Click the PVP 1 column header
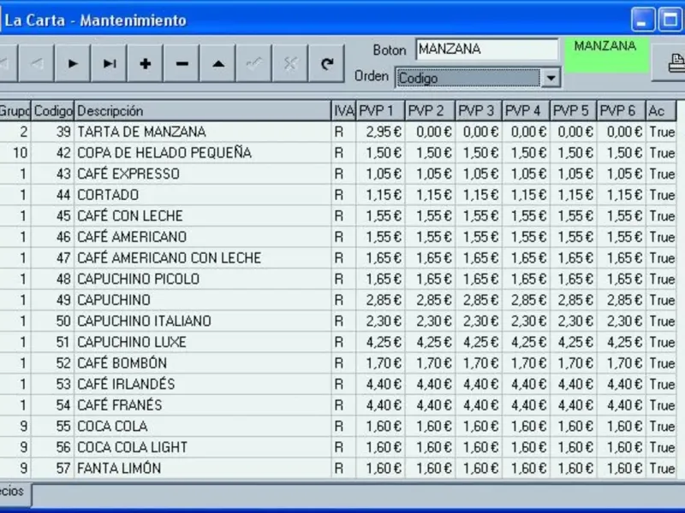Image resolution: width=685 pixels, height=513 pixels. tap(380, 111)
